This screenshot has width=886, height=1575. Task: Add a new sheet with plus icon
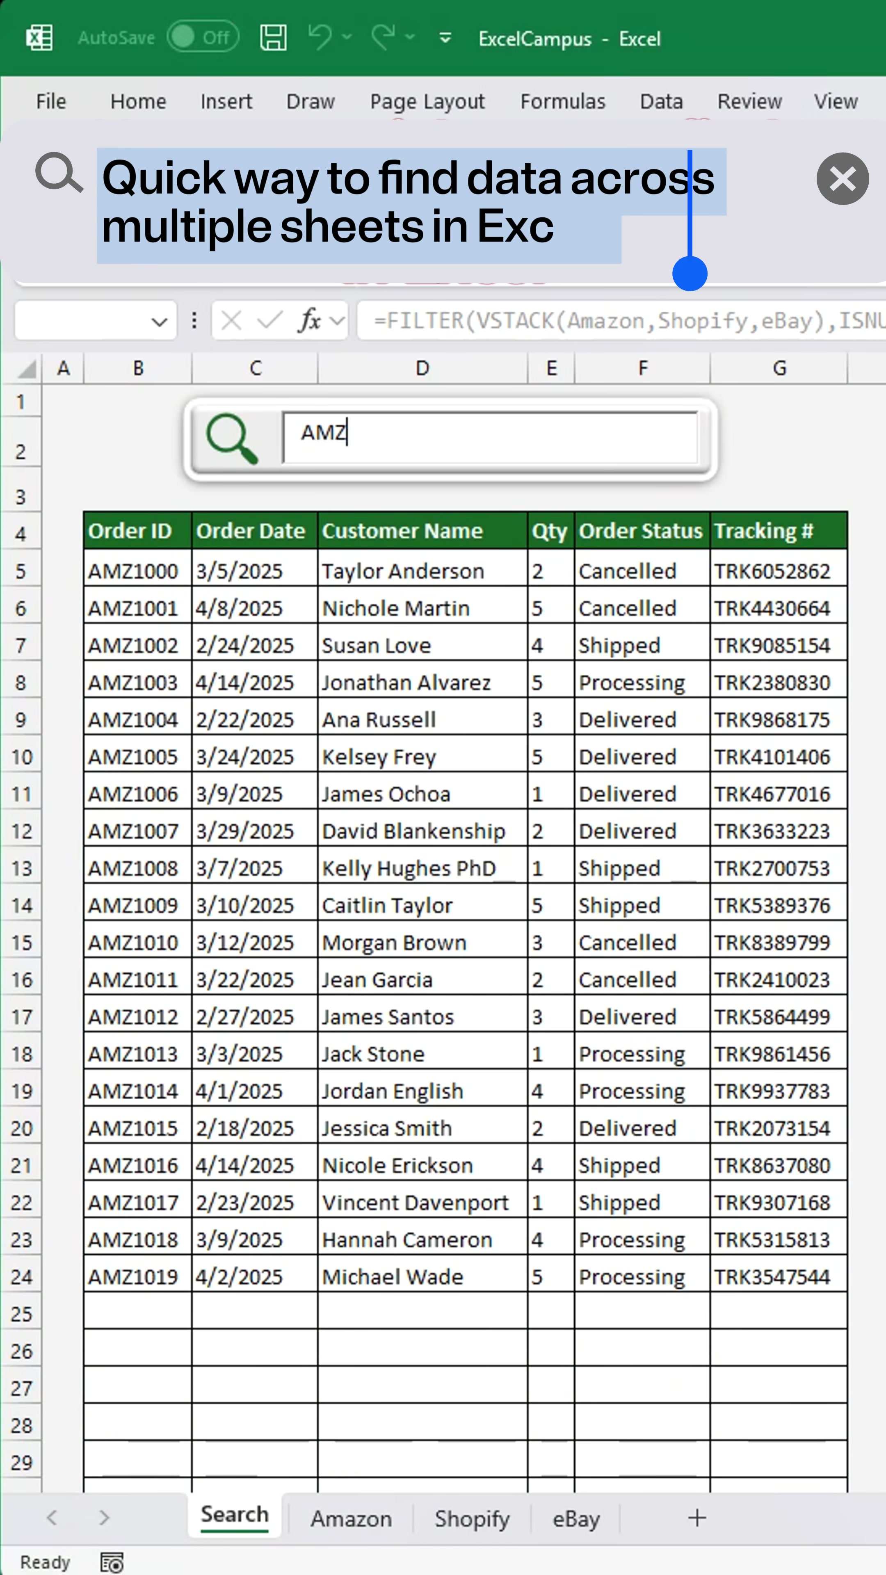(x=697, y=1518)
